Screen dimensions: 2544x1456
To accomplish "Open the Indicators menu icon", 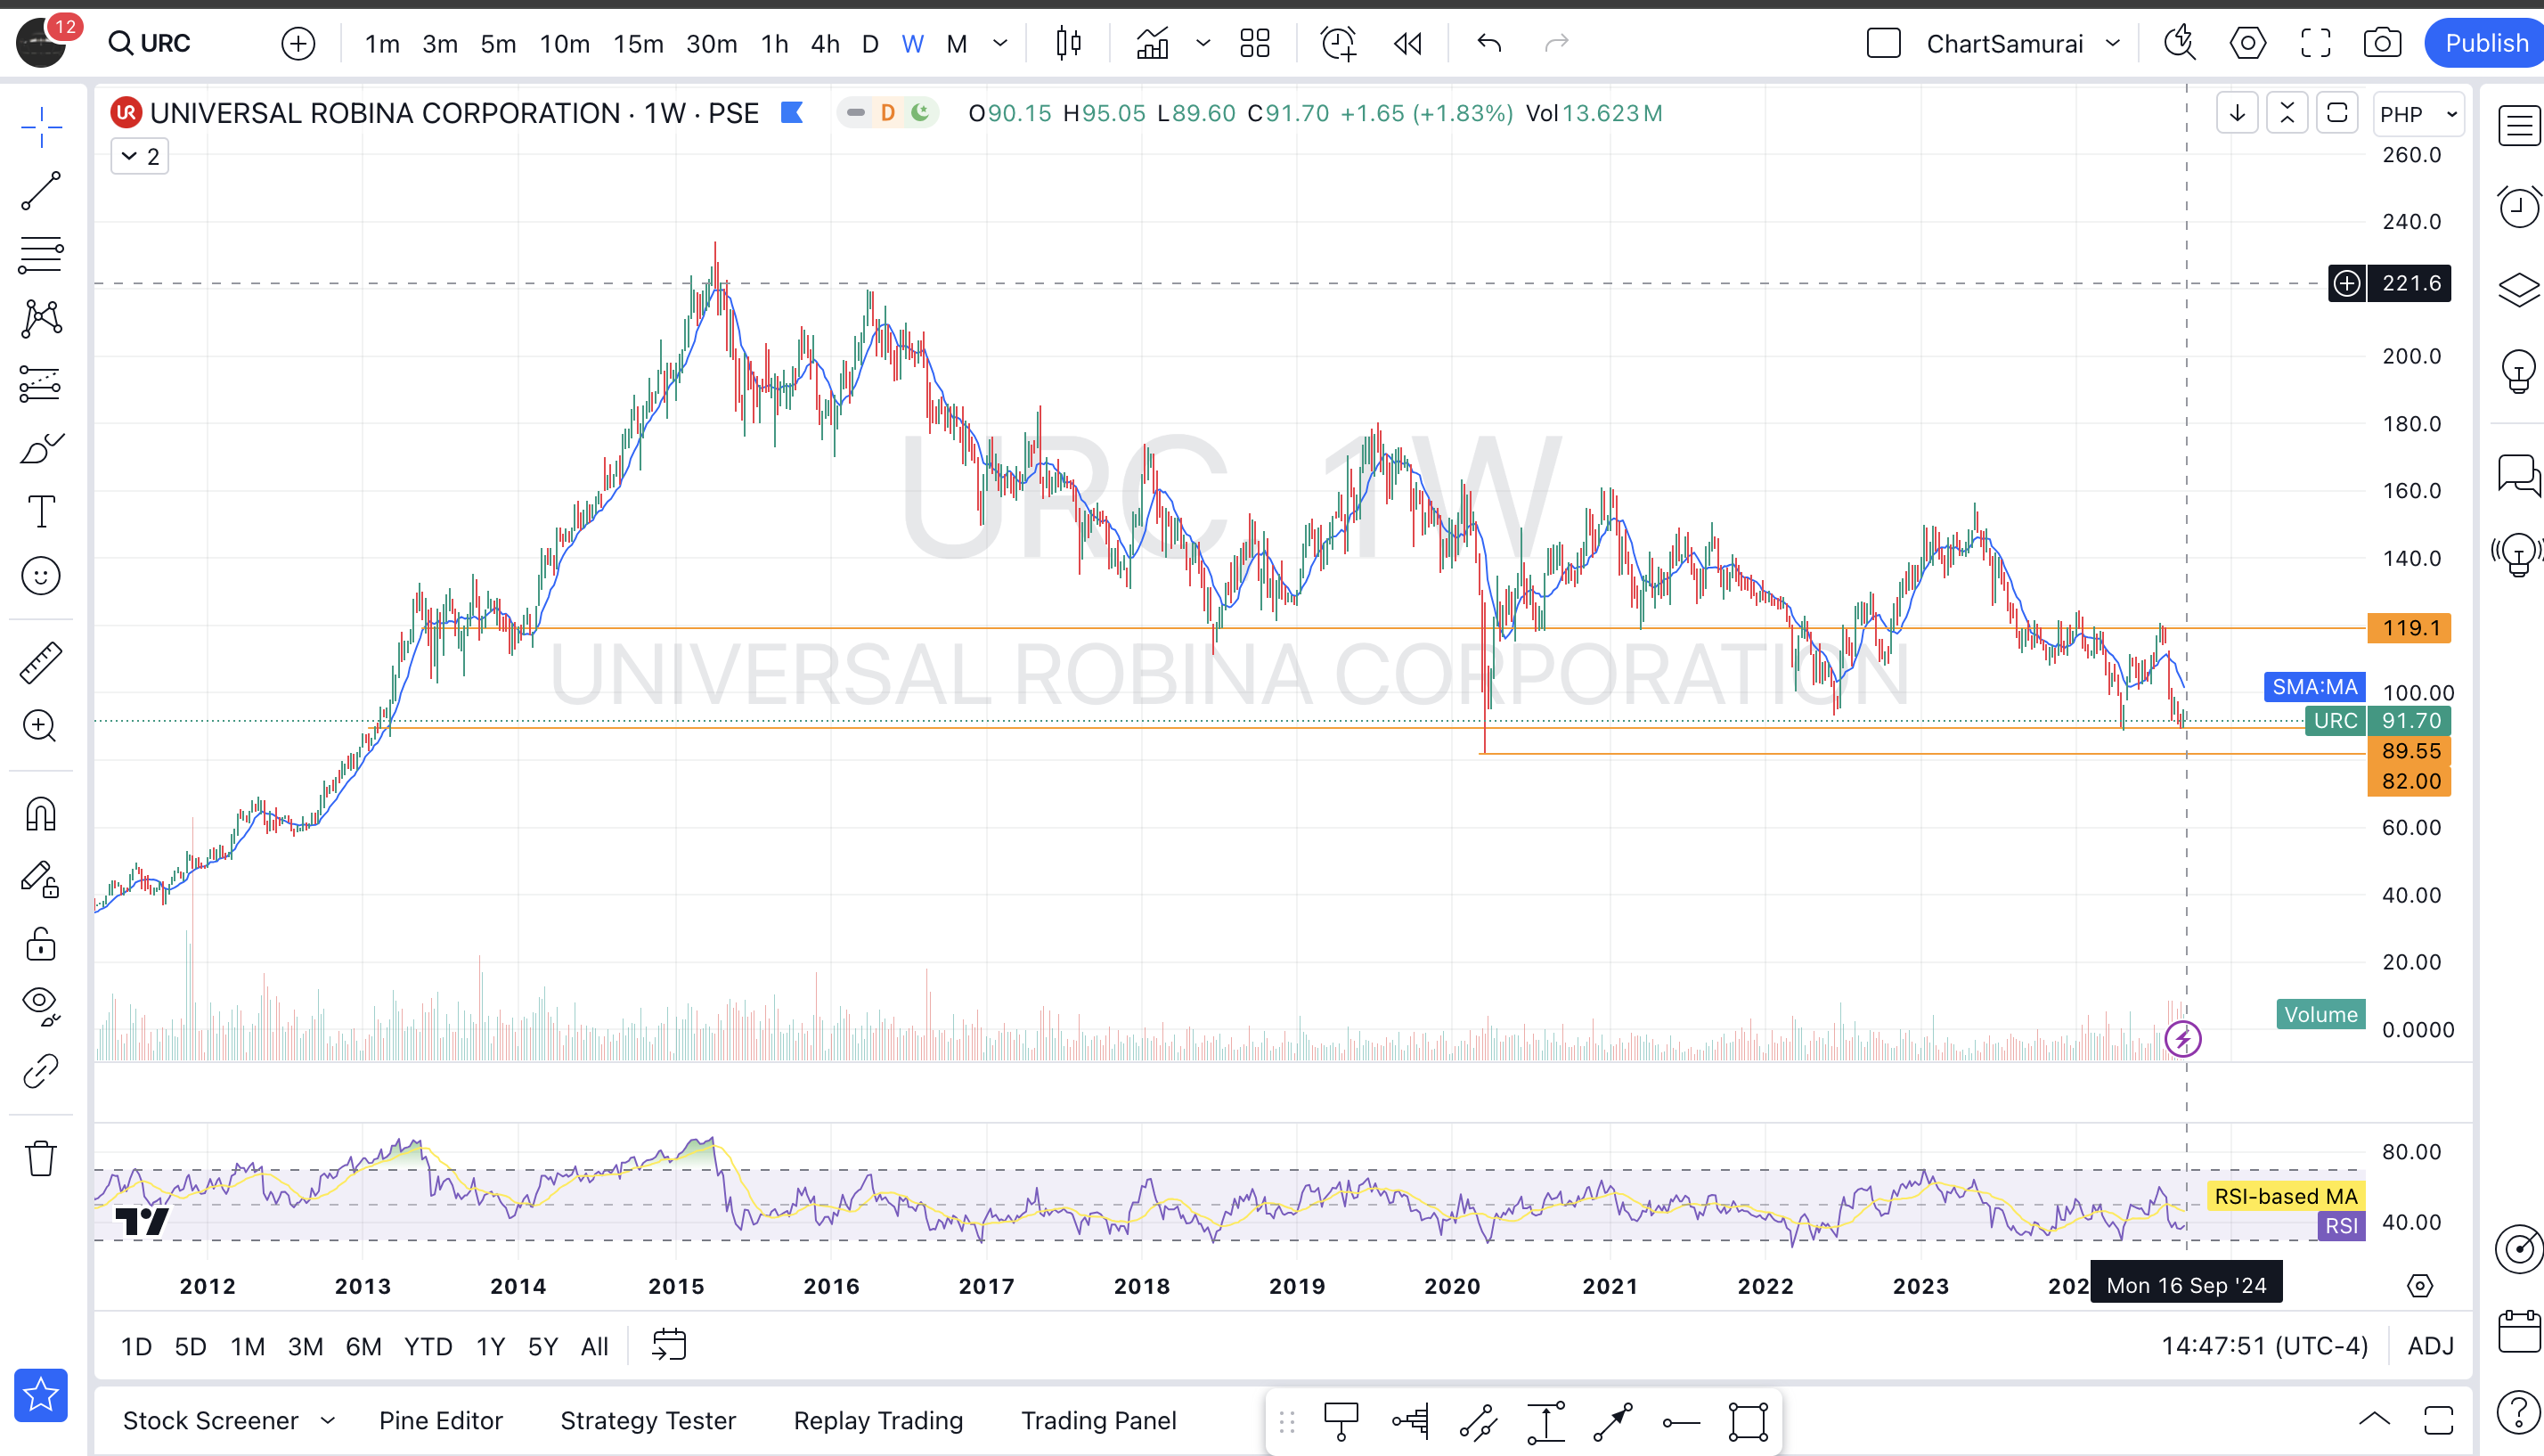I will tap(1153, 43).
